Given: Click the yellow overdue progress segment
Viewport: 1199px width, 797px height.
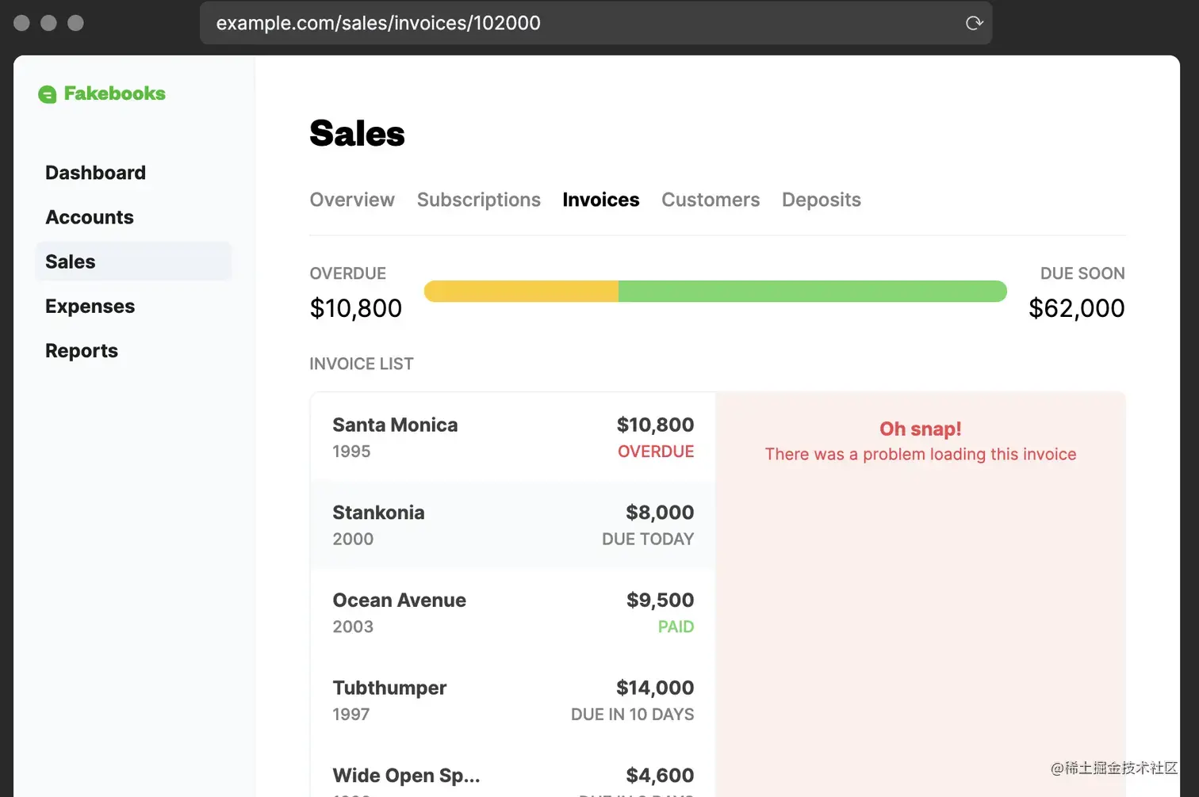Looking at the screenshot, I should (521, 292).
